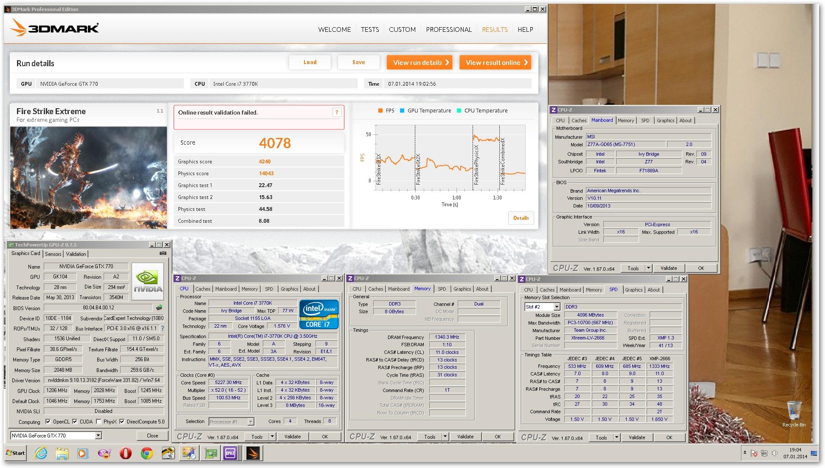
Task: Click the Intel Core i7 badge in CPU-Z
Action: coord(319,314)
